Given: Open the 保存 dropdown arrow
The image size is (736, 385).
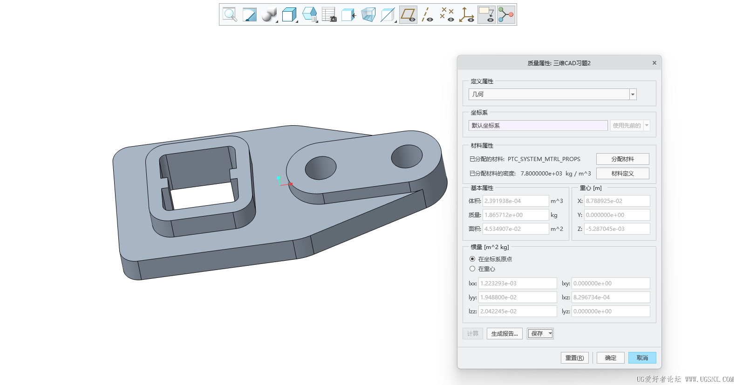Looking at the screenshot, I should 550,333.
